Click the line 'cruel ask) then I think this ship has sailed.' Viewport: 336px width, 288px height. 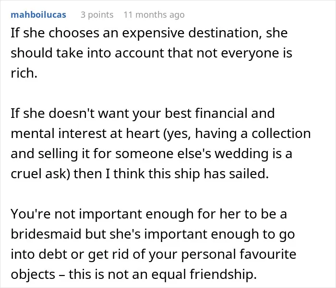click(140, 173)
